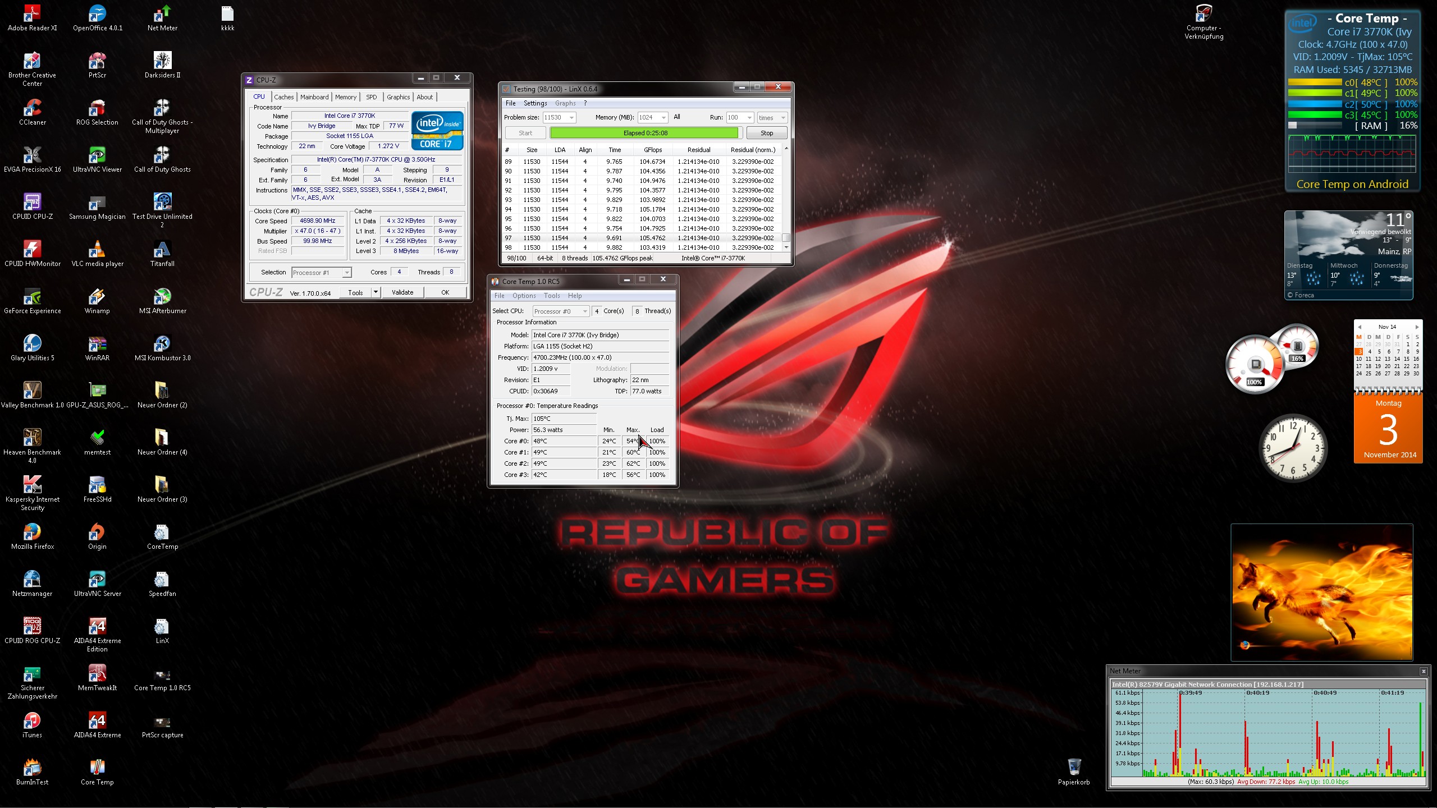Image resolution: width=1437 pixels, height=808 pixels.
Task: Launch Glary Utilities 5
Action: coord(32,347)
